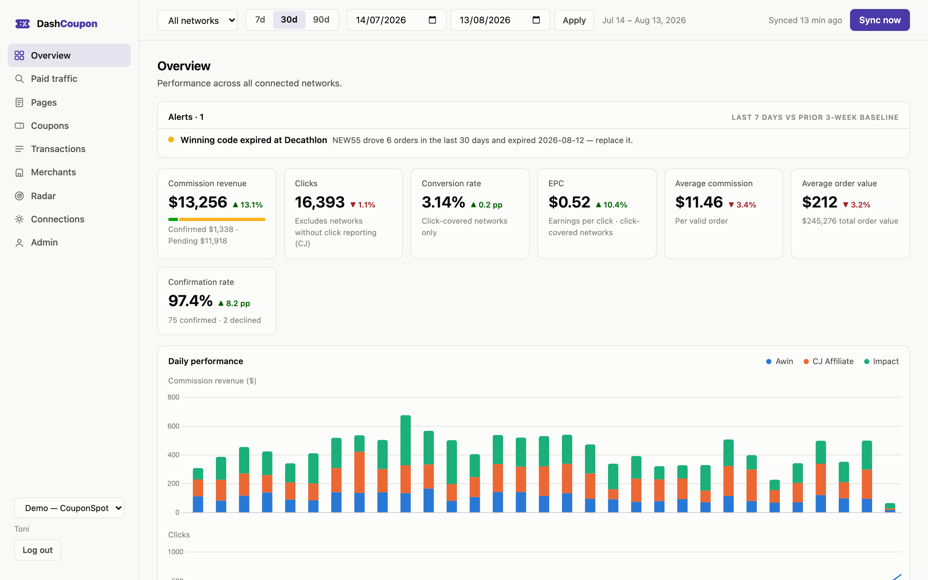Click the Average order value $212 figure
Image resolution: width=928 pixels, height=580 pixels.
819,203
